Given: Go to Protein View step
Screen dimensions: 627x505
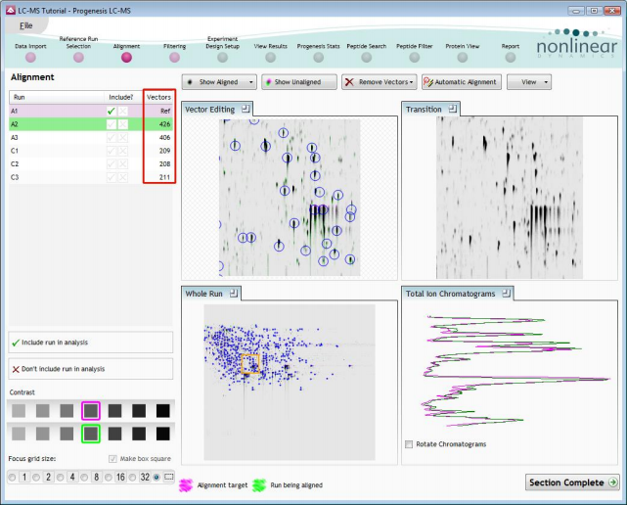Looking at the screenshot, I should coord(463,57).
